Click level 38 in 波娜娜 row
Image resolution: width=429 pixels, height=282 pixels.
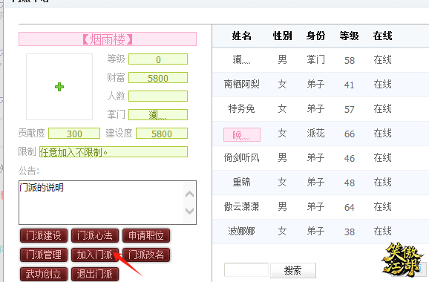coord(350,232)
